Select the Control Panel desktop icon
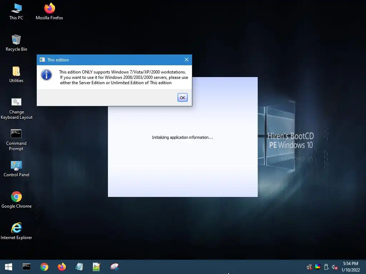Image resolution: width=366 pixels, height=274 pixels. tap(16, 169)
